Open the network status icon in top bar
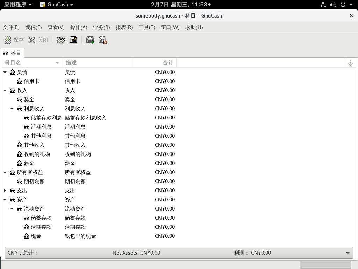Viewport: 358px width, 269px height. tap(323, 5)
